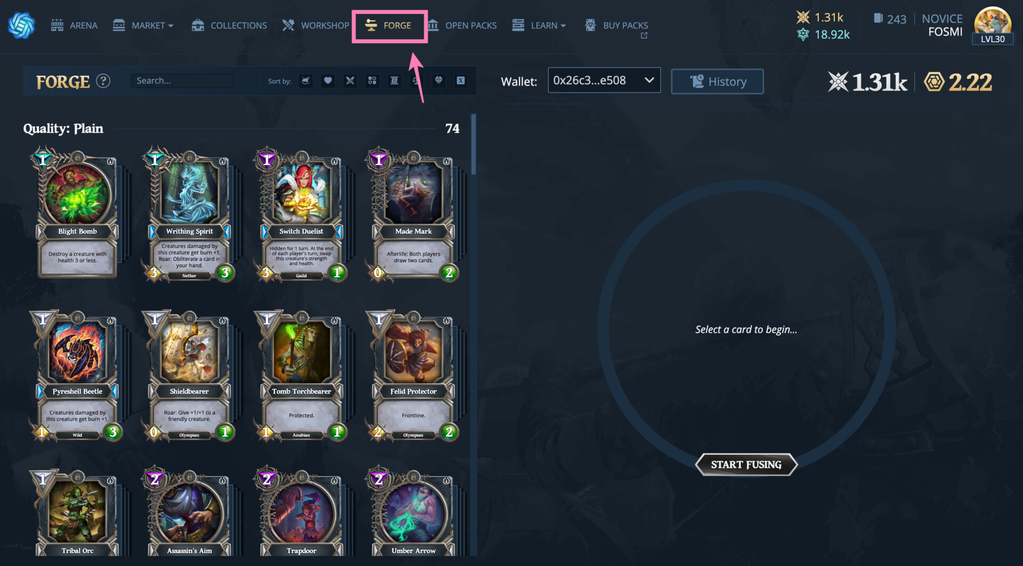Click the X sort-by icon
The height and width of the screenshot is (566, 1023).
tap(461, 81)
